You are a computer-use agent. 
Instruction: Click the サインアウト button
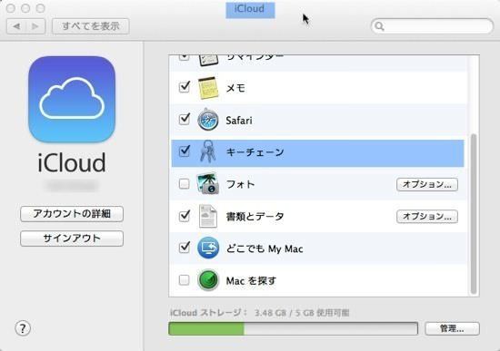[x=72, y=239]
